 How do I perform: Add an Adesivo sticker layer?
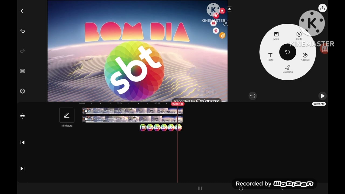coord(305,57)
